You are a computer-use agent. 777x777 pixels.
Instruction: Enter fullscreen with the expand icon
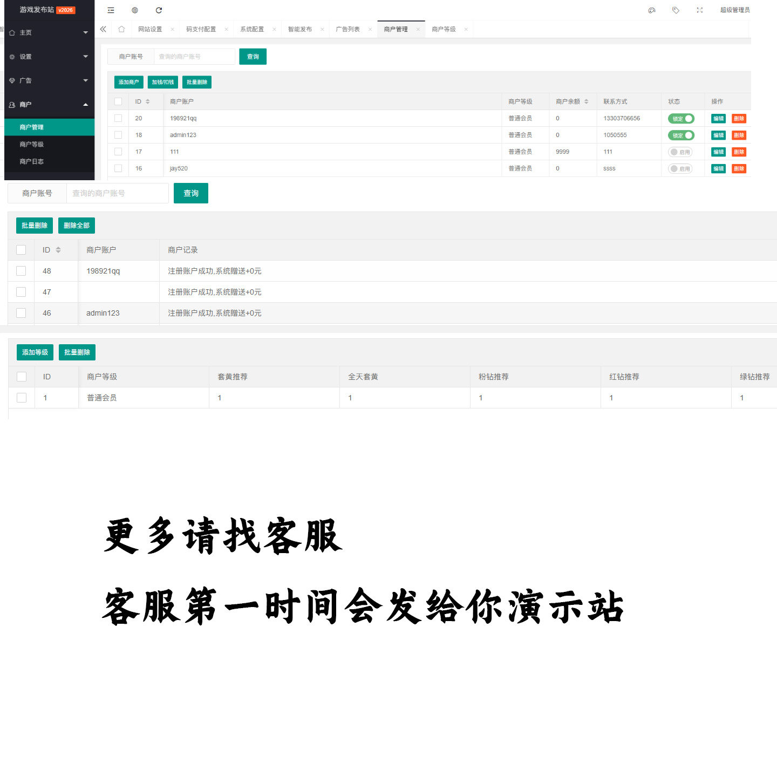point(700,10)
